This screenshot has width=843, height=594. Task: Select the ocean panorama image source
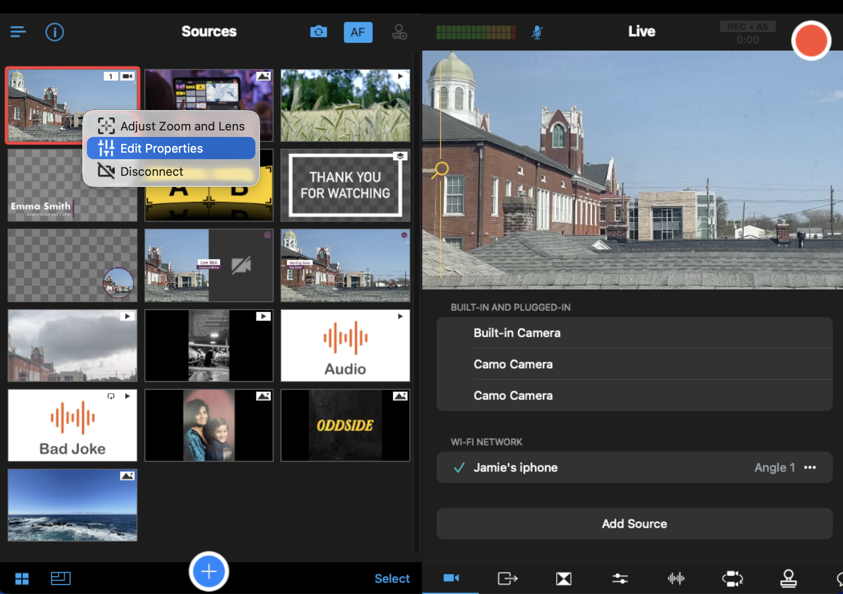[x=72, y=505]
